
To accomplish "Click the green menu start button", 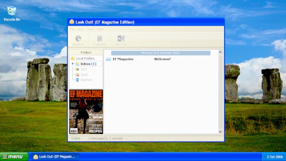I will point(14,157).
